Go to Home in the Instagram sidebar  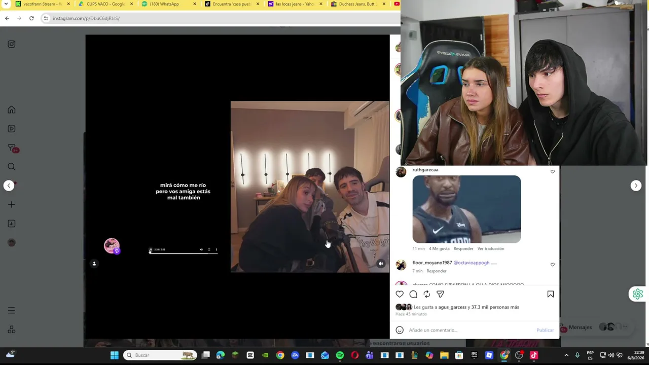click(x=12, y=110)
